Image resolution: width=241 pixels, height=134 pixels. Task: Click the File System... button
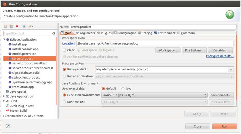point(194,50)
